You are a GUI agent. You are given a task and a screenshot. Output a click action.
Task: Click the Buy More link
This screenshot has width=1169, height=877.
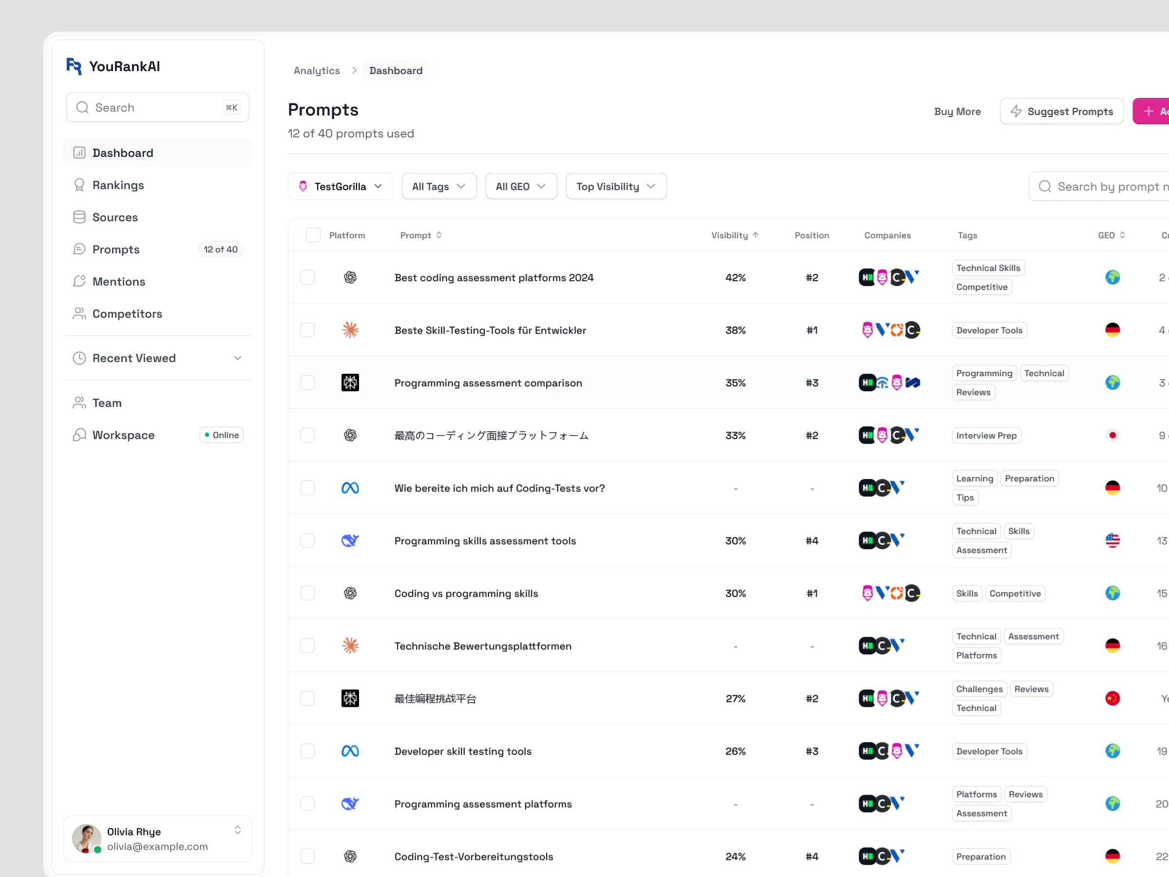(x=957, y=112)
